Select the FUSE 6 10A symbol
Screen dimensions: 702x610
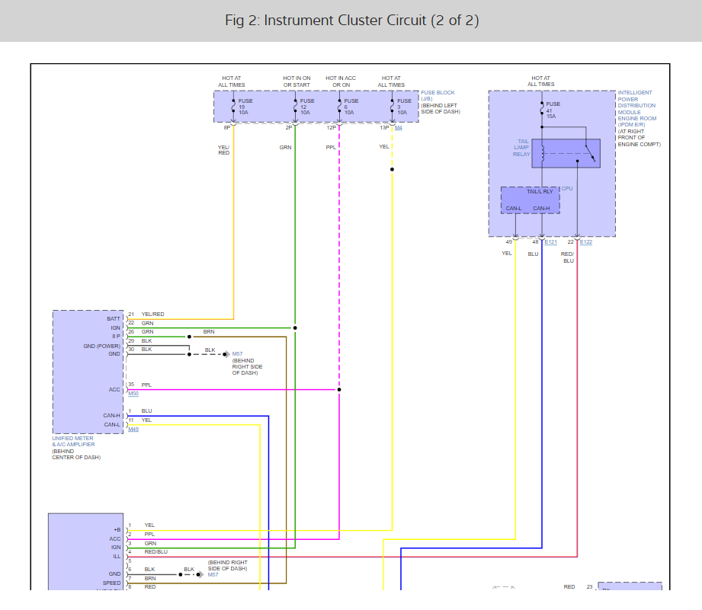point(339,107)
